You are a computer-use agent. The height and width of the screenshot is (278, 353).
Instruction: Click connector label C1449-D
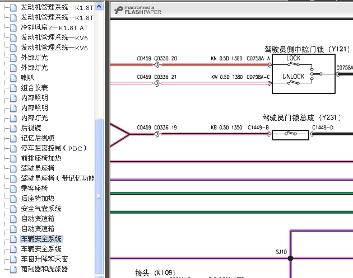(323, 128)
